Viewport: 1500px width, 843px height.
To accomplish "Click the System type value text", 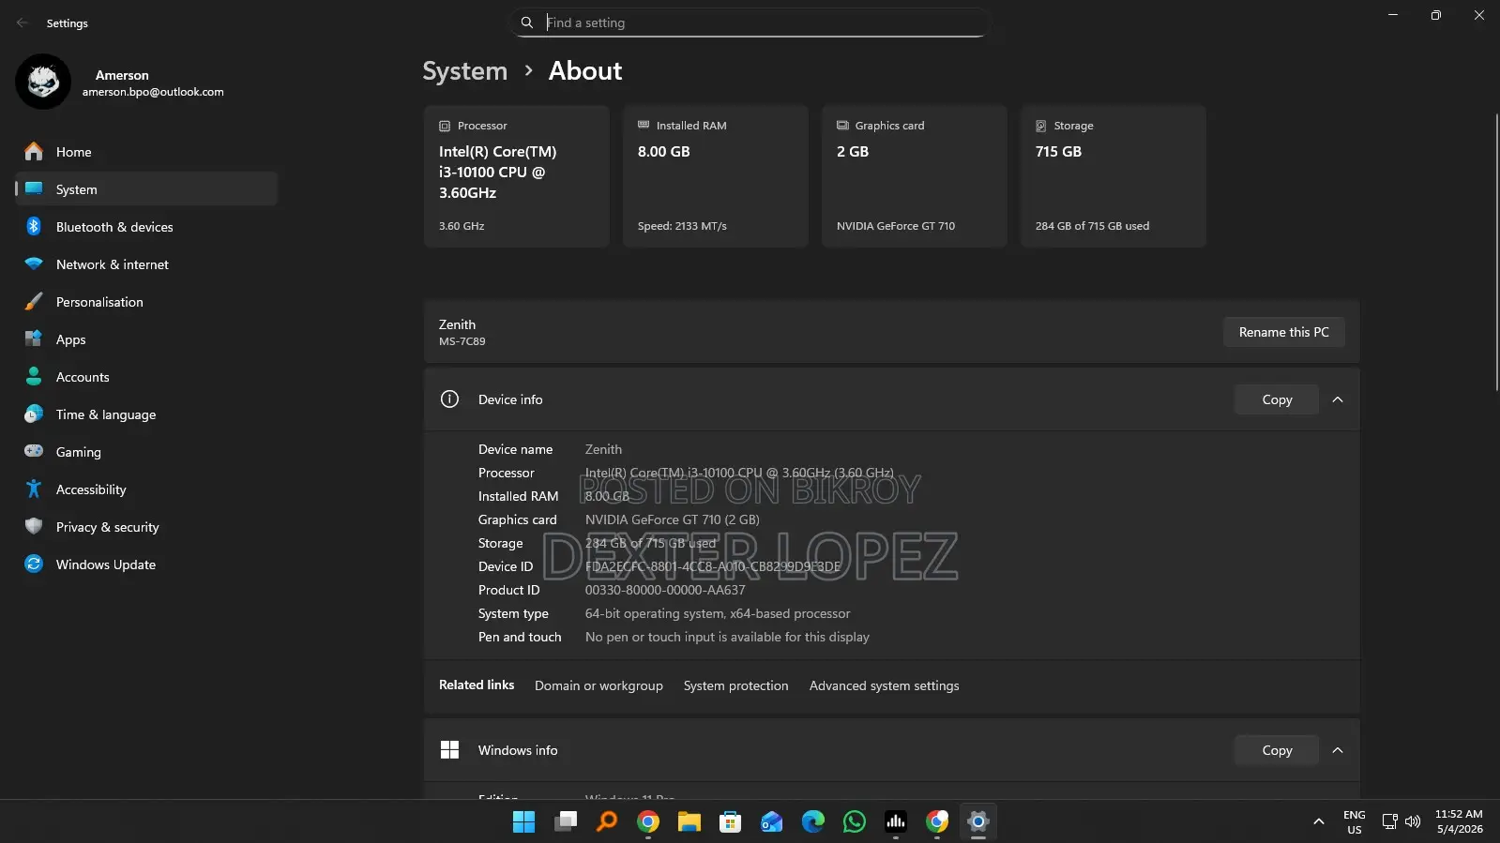I will [x=718, y=613].
